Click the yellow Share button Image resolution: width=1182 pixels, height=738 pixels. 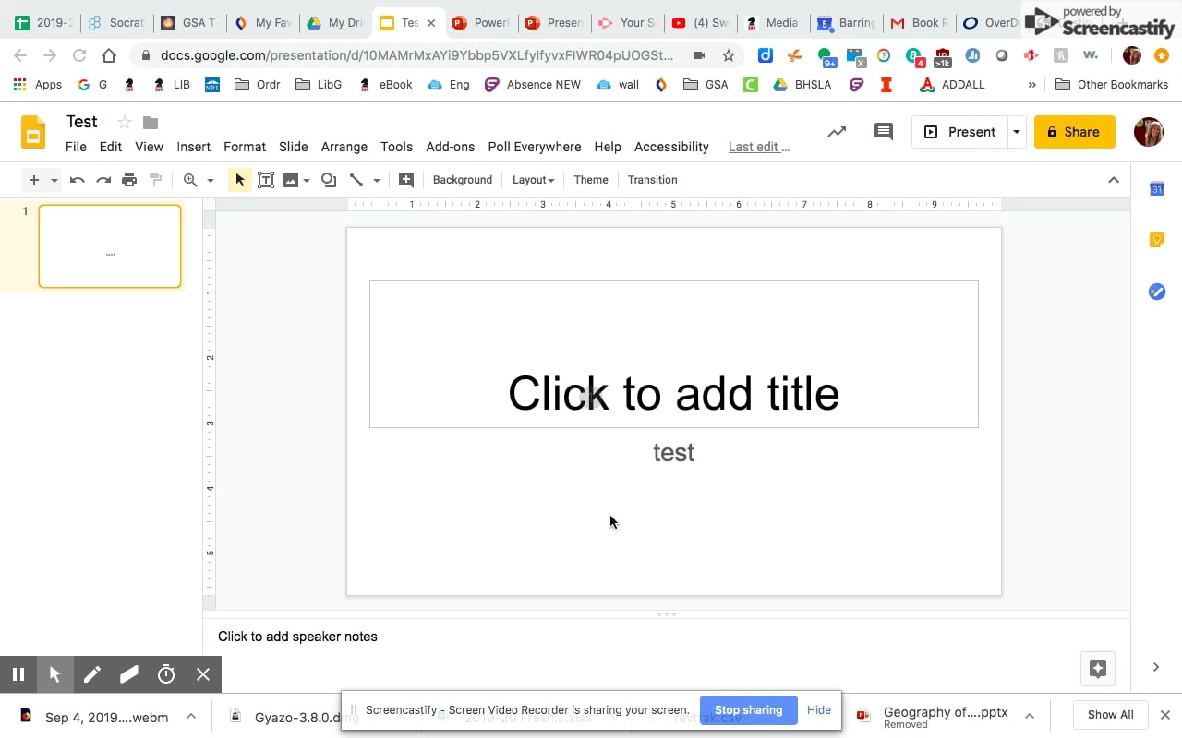[1074, 132]
